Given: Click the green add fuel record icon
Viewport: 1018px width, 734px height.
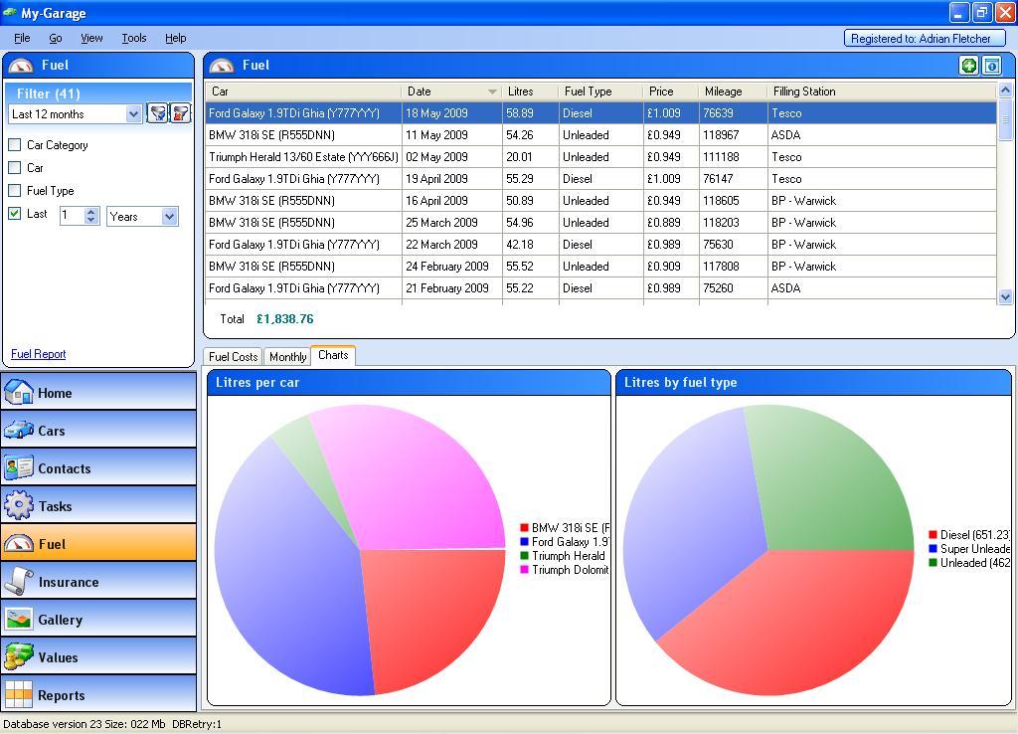Looking at the screenshot, I should tap(968, 66).
